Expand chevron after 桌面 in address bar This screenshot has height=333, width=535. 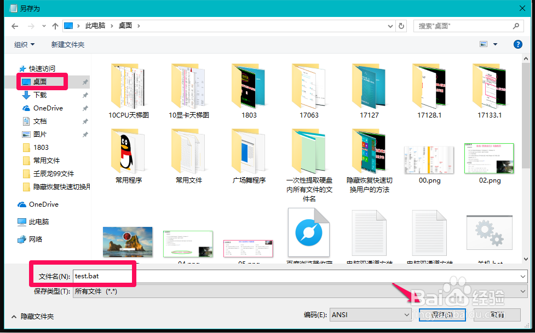click(139, 26)
